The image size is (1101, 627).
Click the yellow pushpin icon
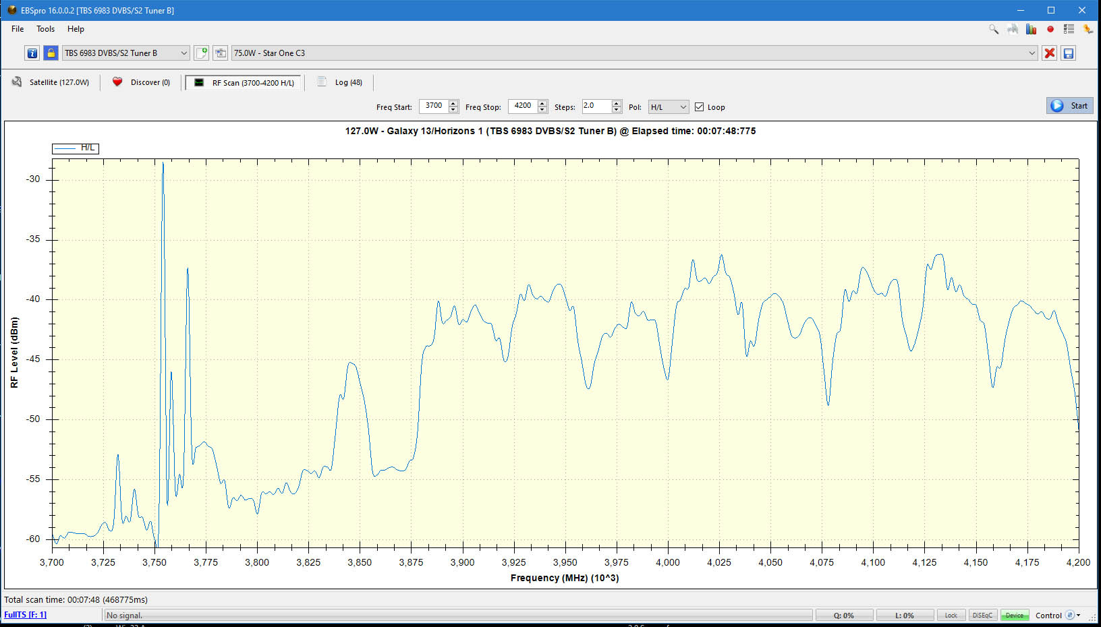pyautogui.click(x=1088, y=29)
